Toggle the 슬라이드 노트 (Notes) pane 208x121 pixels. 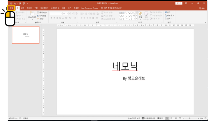[134, 118]
